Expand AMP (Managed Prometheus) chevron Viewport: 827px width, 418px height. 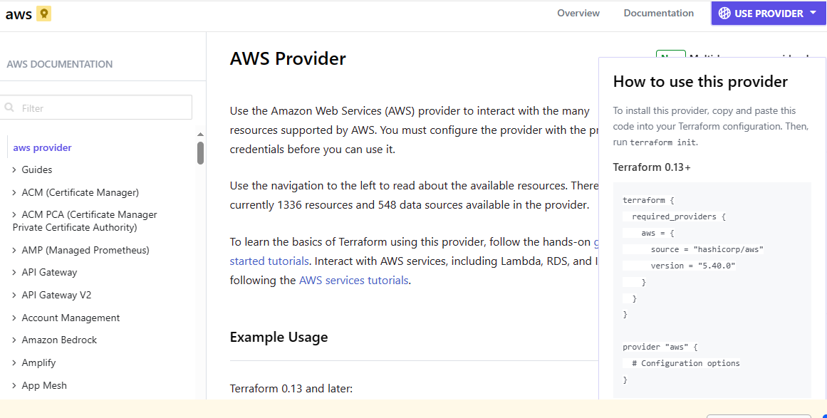14,250
